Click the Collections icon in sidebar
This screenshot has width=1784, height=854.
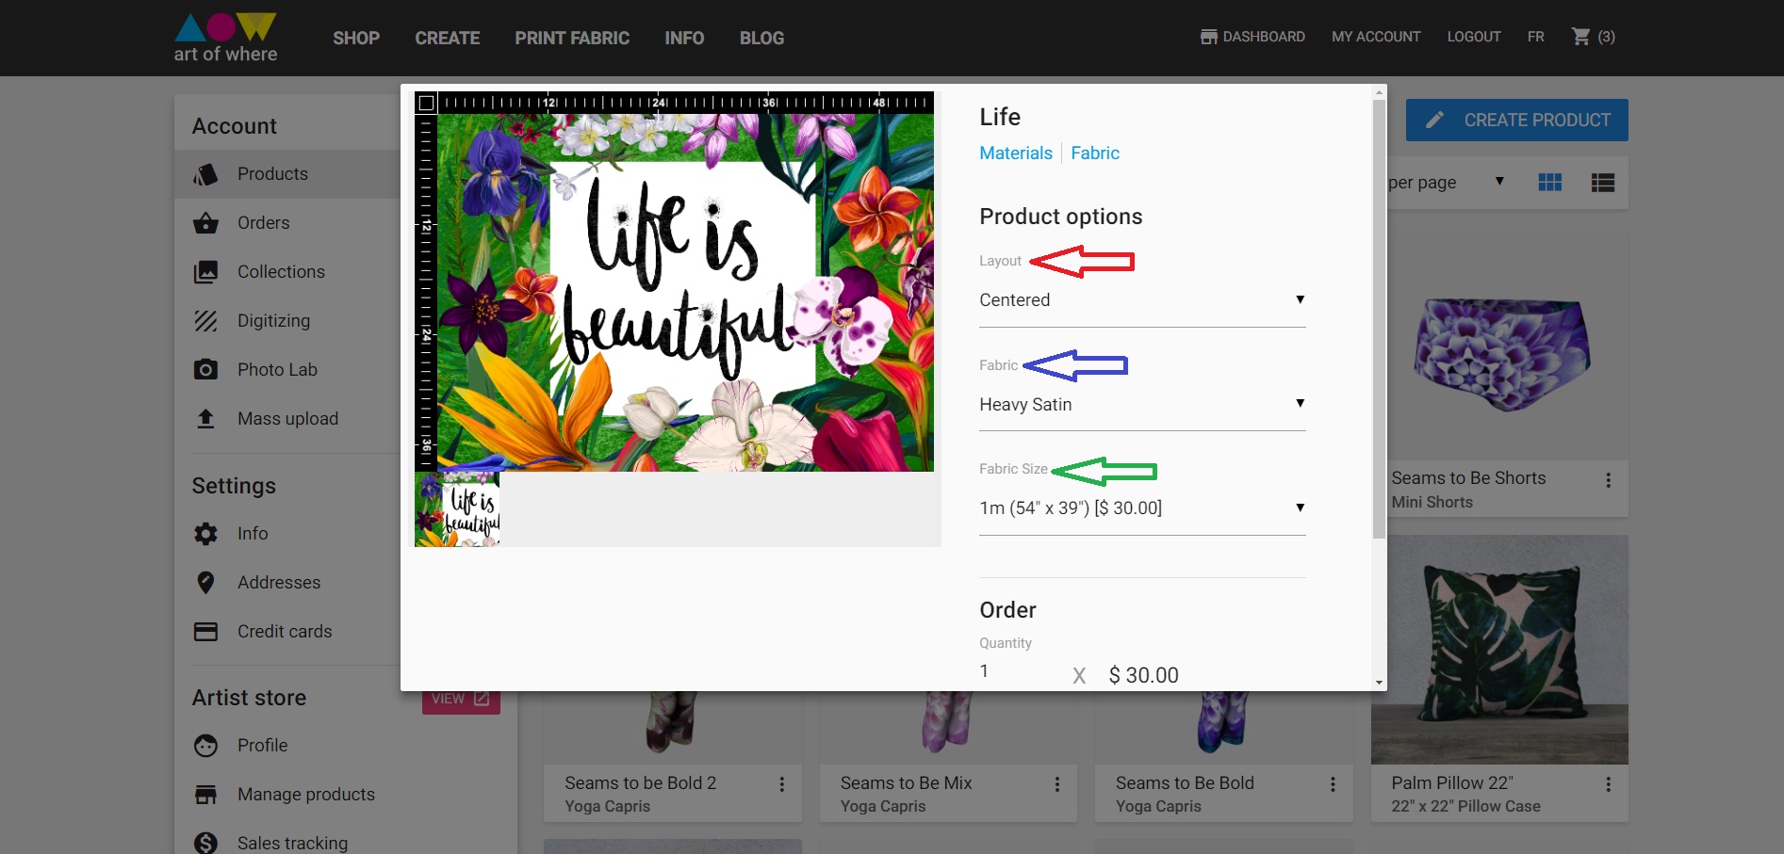click(x=205, y=272)
